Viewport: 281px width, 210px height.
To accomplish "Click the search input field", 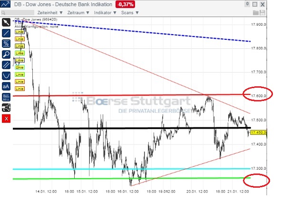I will point(18,13).
